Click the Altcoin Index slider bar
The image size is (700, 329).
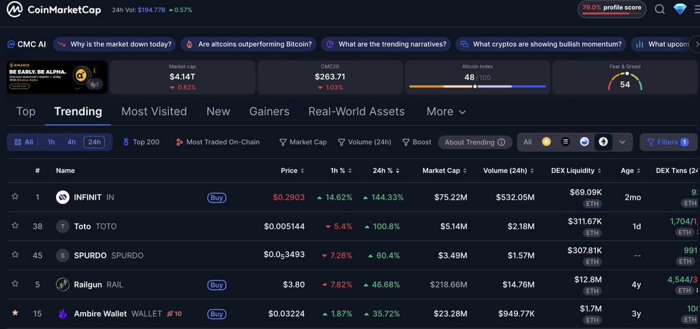pos(477,86)
